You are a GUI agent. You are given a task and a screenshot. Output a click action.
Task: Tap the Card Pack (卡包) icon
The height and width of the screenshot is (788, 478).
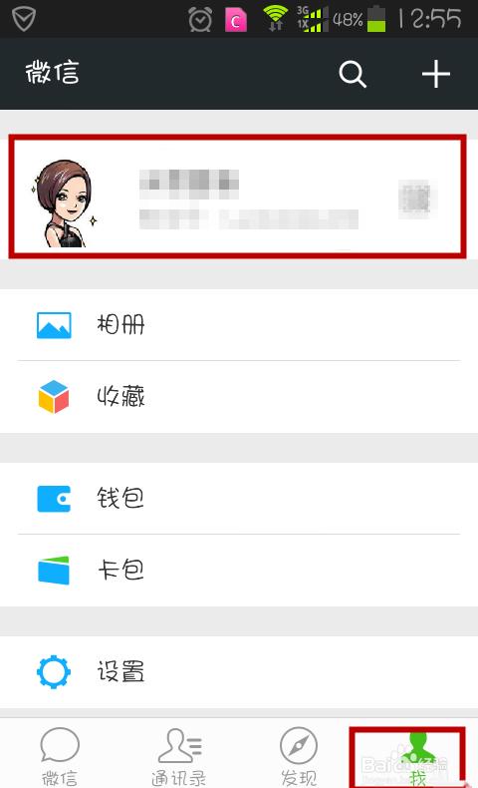pyautogui.click(x=54, y=571)
